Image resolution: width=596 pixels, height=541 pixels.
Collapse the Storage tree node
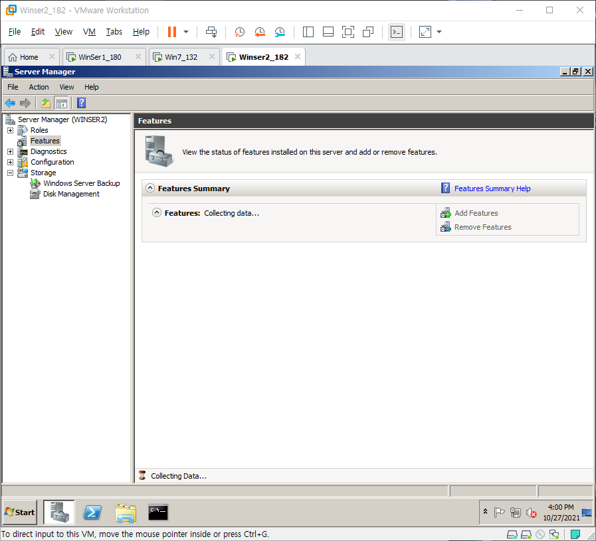click(x=10, y=173)
